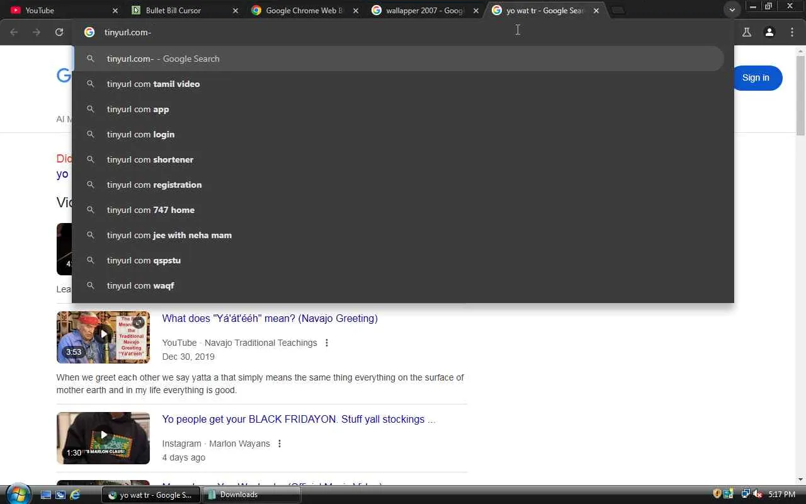
Task: Switch to the Google Chrome Web tab
Action: click(304, 11)
